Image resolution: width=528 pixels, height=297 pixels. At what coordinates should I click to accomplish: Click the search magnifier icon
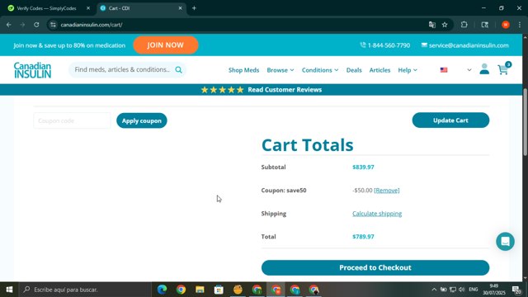pos(178,69)
